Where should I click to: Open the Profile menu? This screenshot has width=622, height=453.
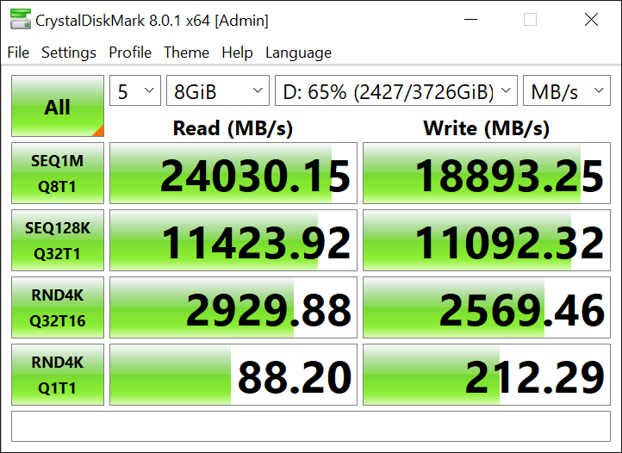(130, 53)
